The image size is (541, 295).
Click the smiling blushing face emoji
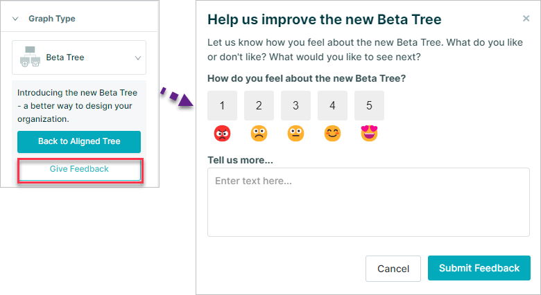(333, 134)
